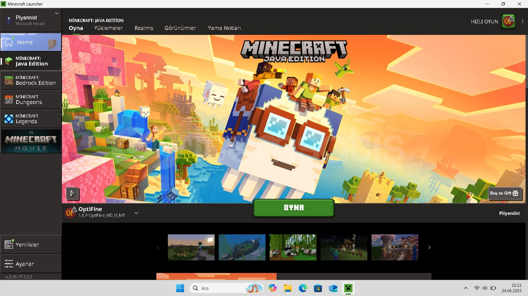The width and height of the screenshot is (528, 296).
Task: Open Yenilikler news section
Action: pos(31,245)
